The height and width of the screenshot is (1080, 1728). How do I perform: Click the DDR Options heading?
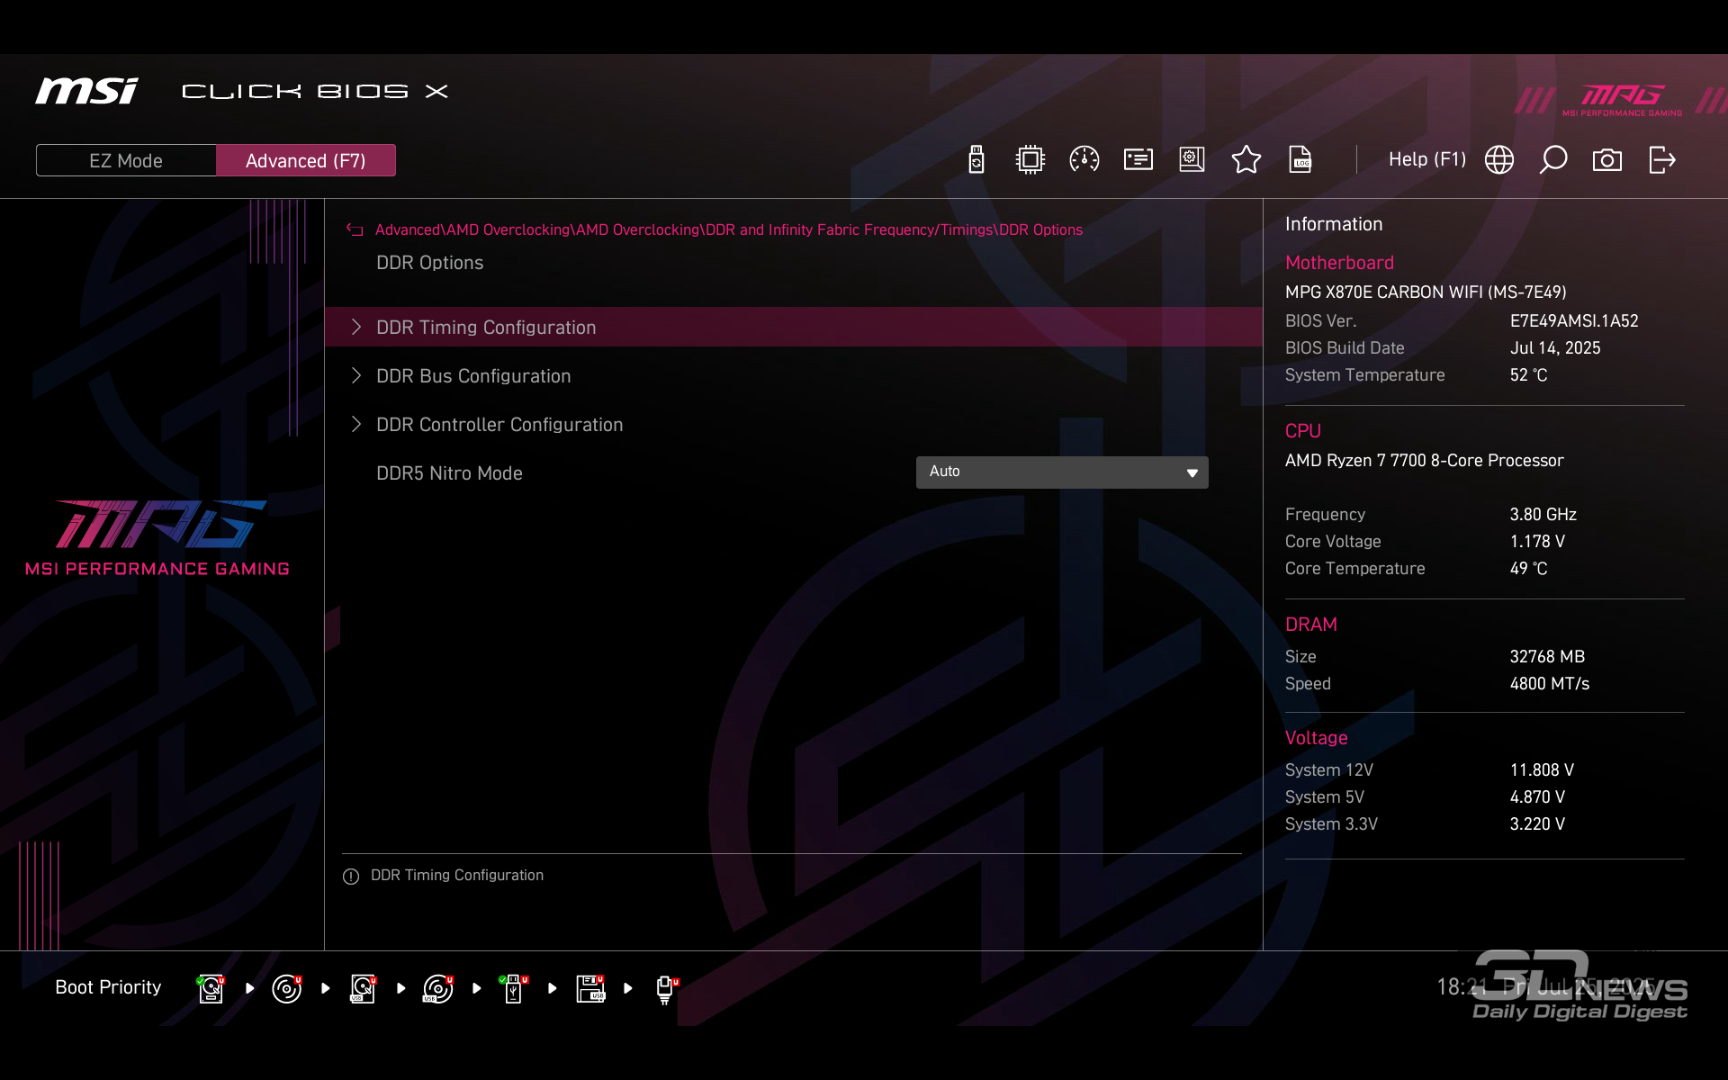[x=430, y=263]
